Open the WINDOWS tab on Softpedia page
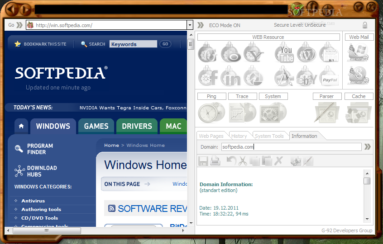383x244 pixels. (x=53, y=126)
